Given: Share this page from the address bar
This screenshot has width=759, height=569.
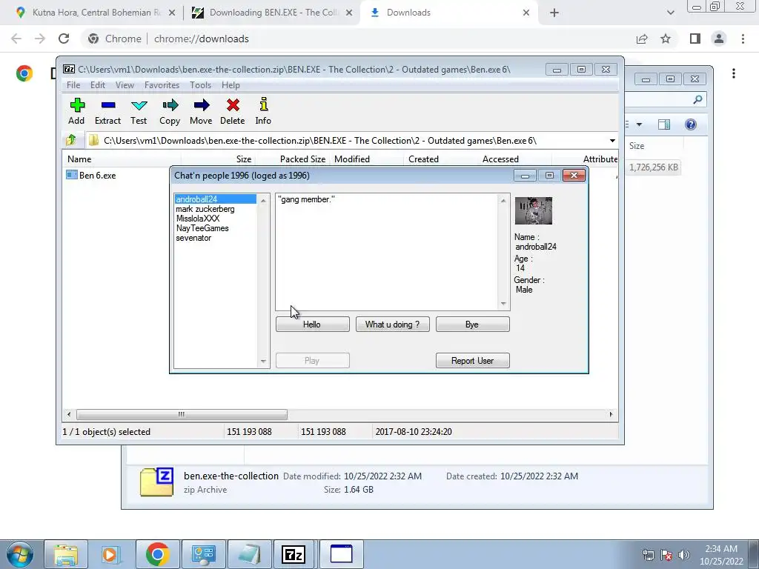Looking at the screenshot, I should coord(642,39).
